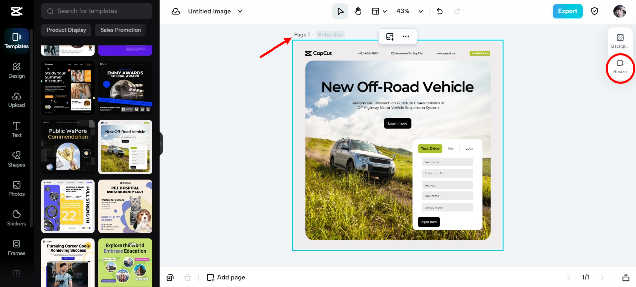The width and height of the screenshot is (636, 287).
Task: Click the Phone number field on canvas
Action: coord(448,173)
